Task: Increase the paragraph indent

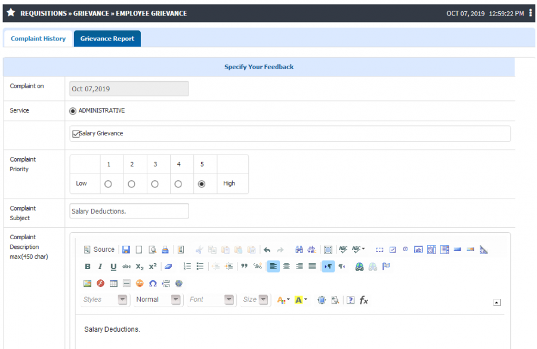Action: (x=229, y=267)
